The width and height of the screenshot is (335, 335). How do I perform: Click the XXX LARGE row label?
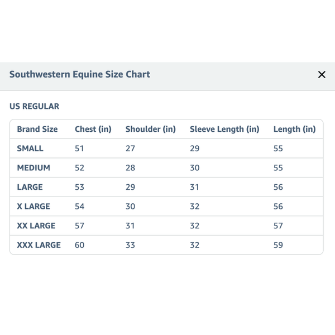39,245
